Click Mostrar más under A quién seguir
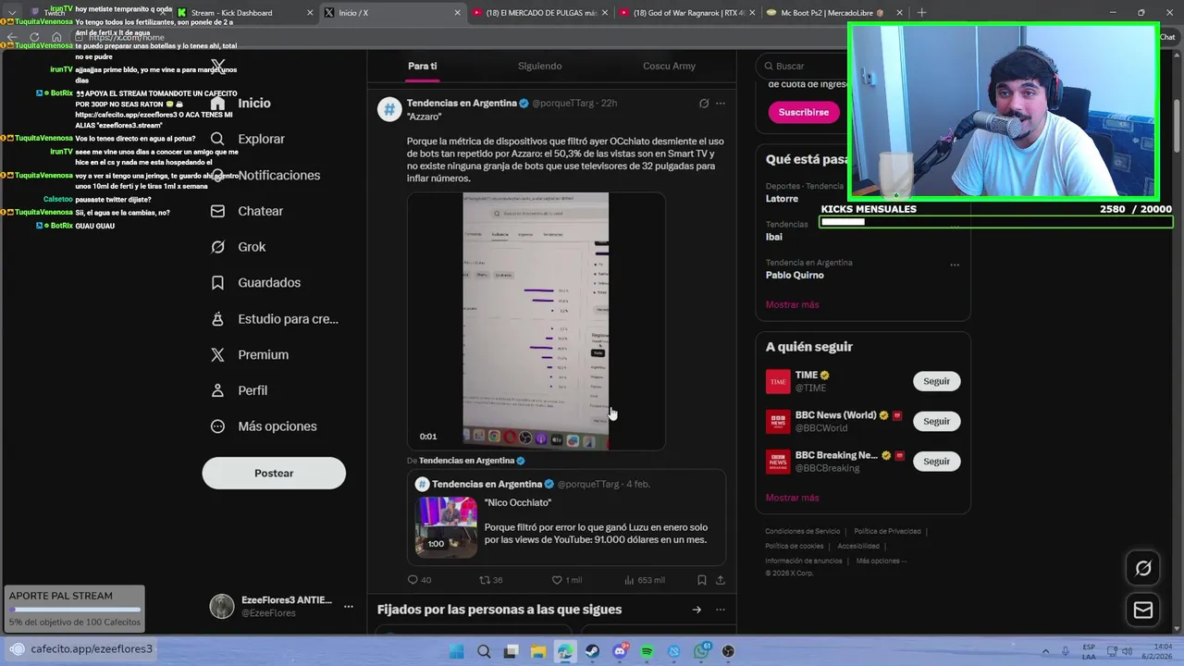This screenshot has width=1184, height=666. pyautogui.click(x=792, y=498)
